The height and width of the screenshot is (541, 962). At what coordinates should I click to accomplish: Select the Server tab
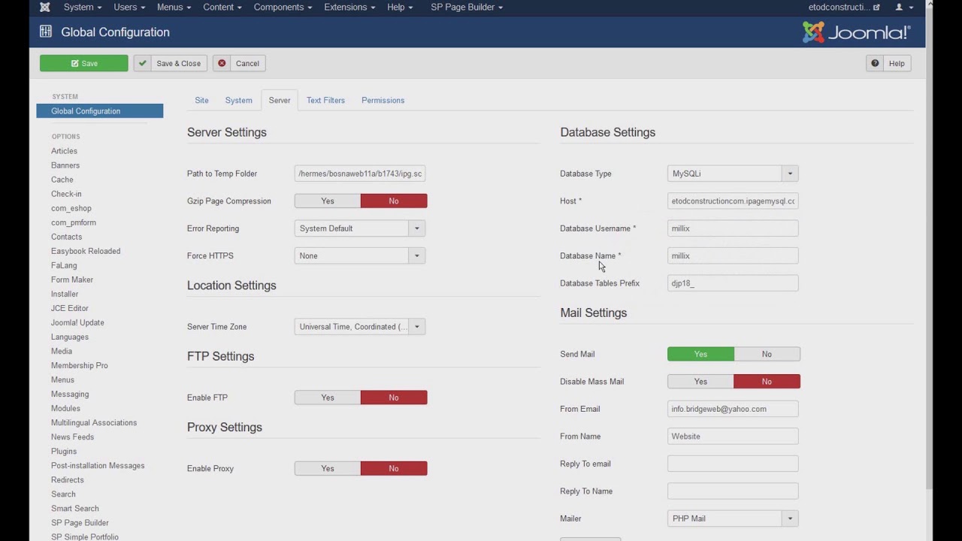[x=280, y=100]
